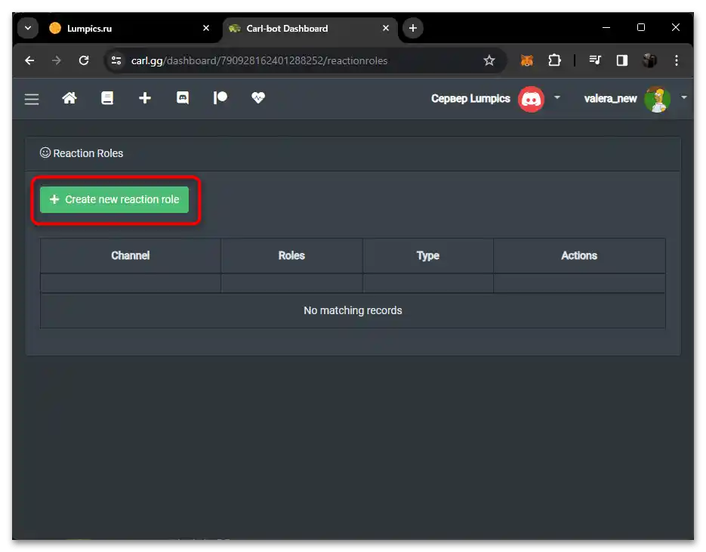Expand the valera_new account dropdown arrow
The image size is (706, 552).
[683, 97]
